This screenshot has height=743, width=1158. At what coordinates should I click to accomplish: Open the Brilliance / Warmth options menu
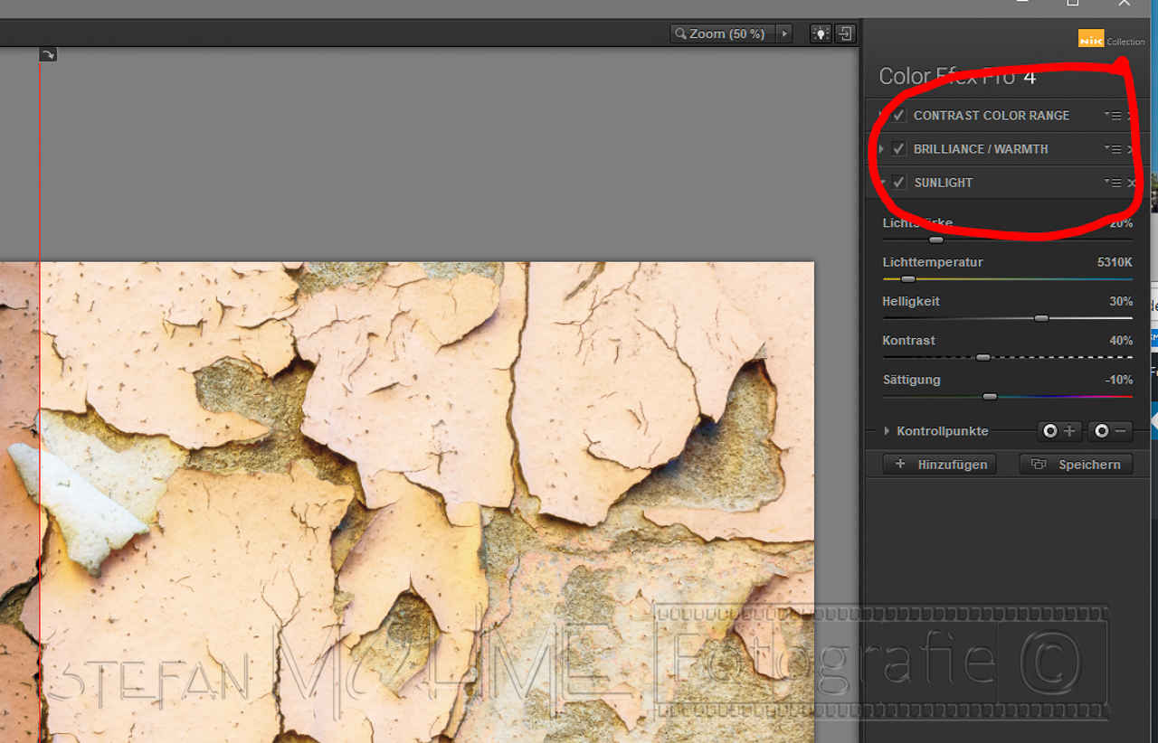[1114, 149]
